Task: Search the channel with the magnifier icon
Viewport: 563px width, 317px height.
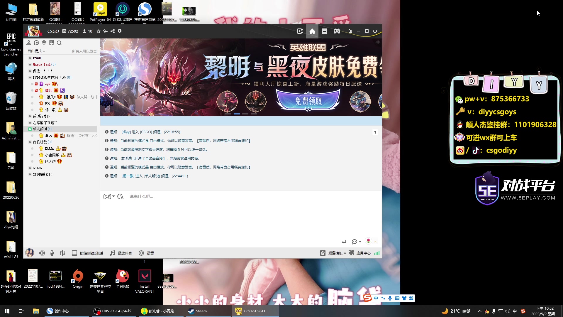Action: click(x=59, y=43)
